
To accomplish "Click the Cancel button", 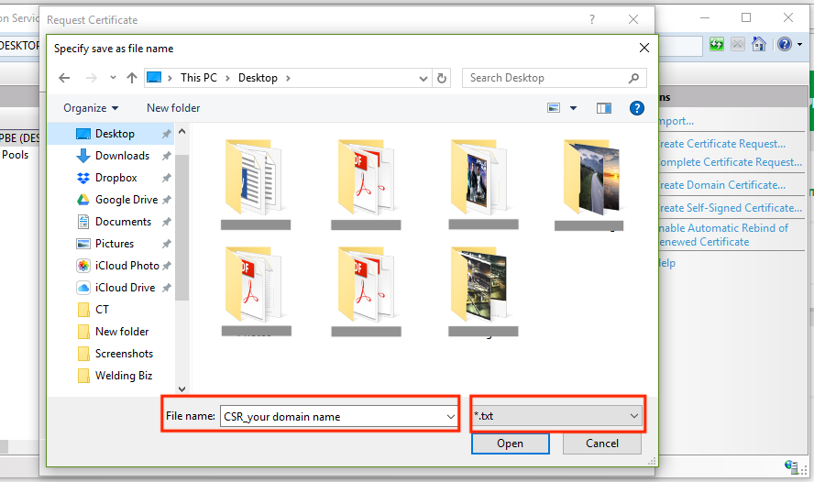I will click(x=602, y=444).
